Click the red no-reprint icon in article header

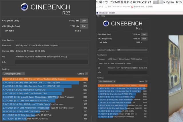(132, 7)
